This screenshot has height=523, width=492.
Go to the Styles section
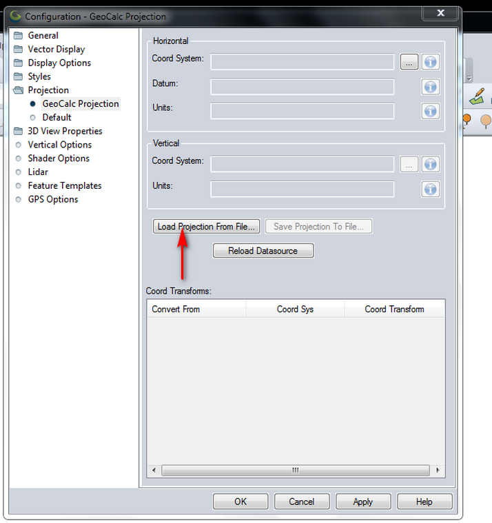[x=39, y=76]
